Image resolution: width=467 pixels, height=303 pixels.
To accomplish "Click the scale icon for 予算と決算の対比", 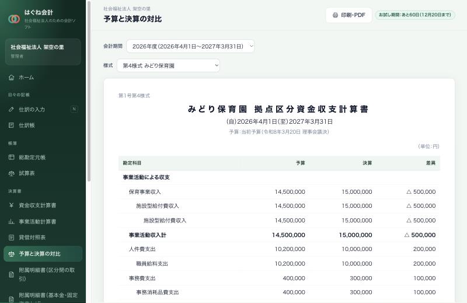I will tap(11, 254).
